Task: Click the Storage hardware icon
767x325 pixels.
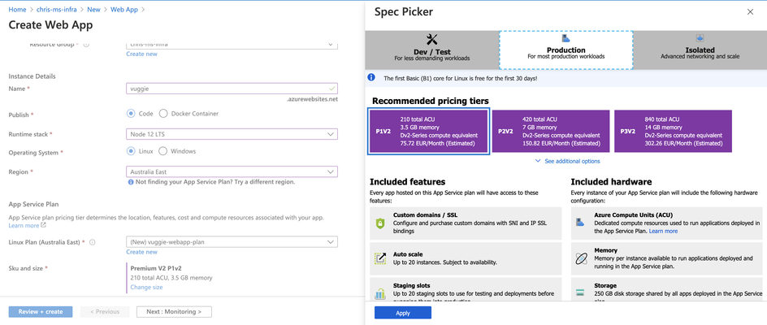Action: pos(581,292)
